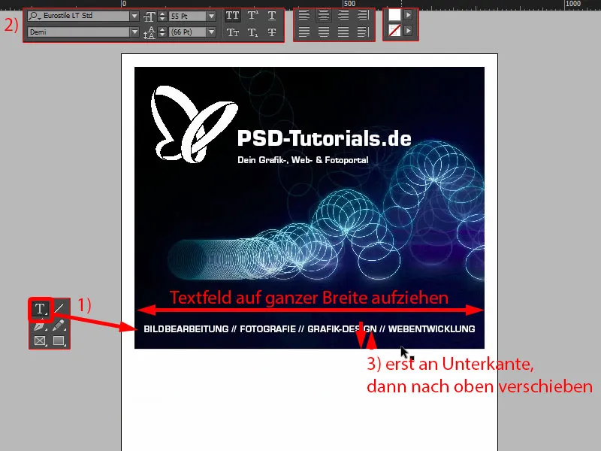Click into the Demi font style field
The width and height of the screenshot is (601, 451).
tap(79, 32)
